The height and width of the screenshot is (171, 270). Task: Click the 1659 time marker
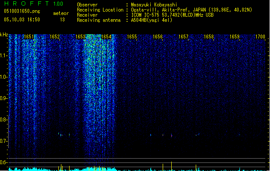point(234,37)
